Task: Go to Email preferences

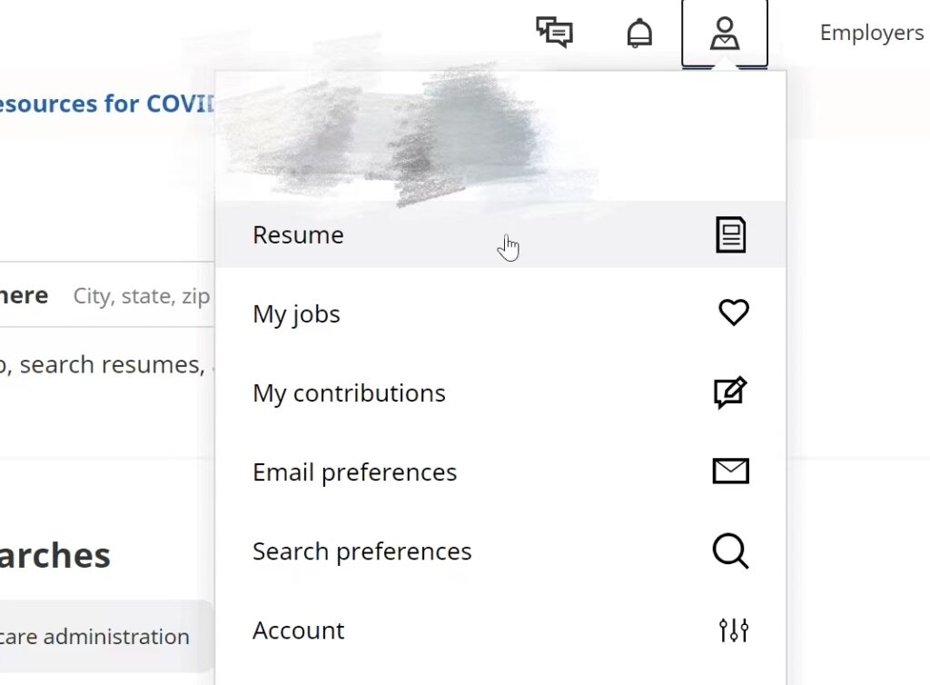Action: (x=354, y=472)
